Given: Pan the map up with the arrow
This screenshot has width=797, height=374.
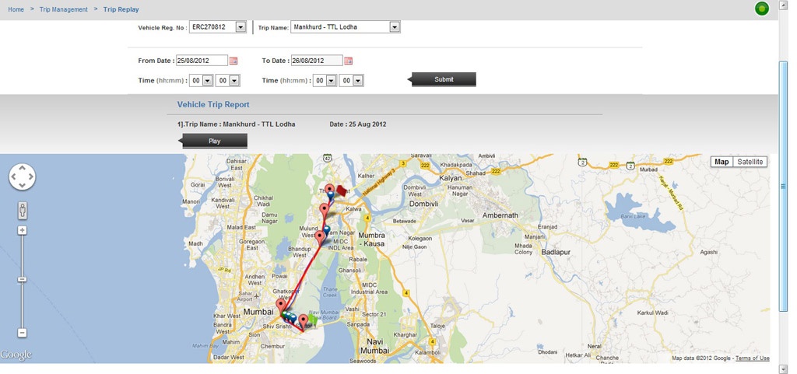Looking at the screenshot, I should pos(23,169).
